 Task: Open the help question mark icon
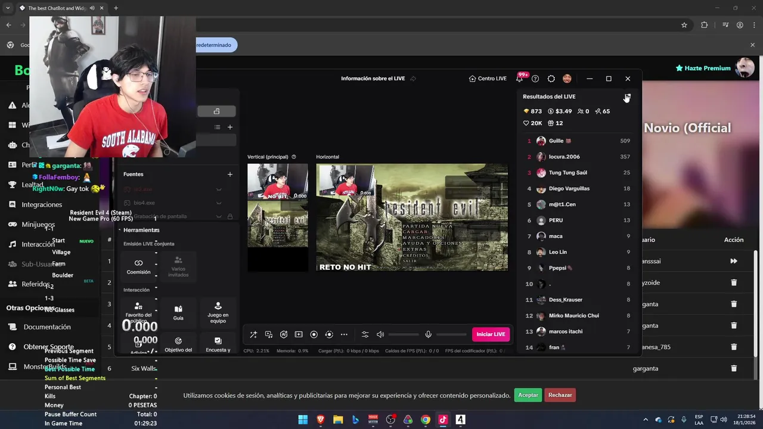click(x=535, y=79)
